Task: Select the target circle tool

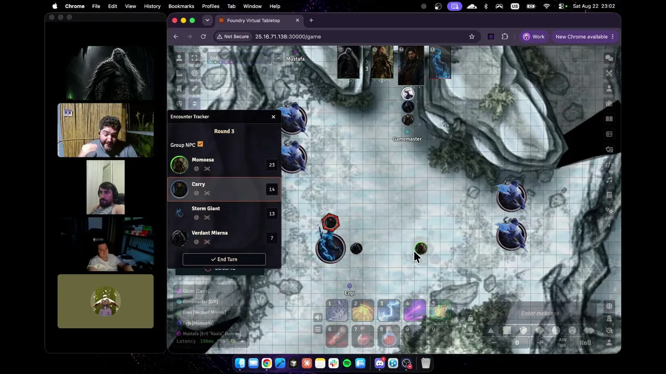Action: (194, 73)
